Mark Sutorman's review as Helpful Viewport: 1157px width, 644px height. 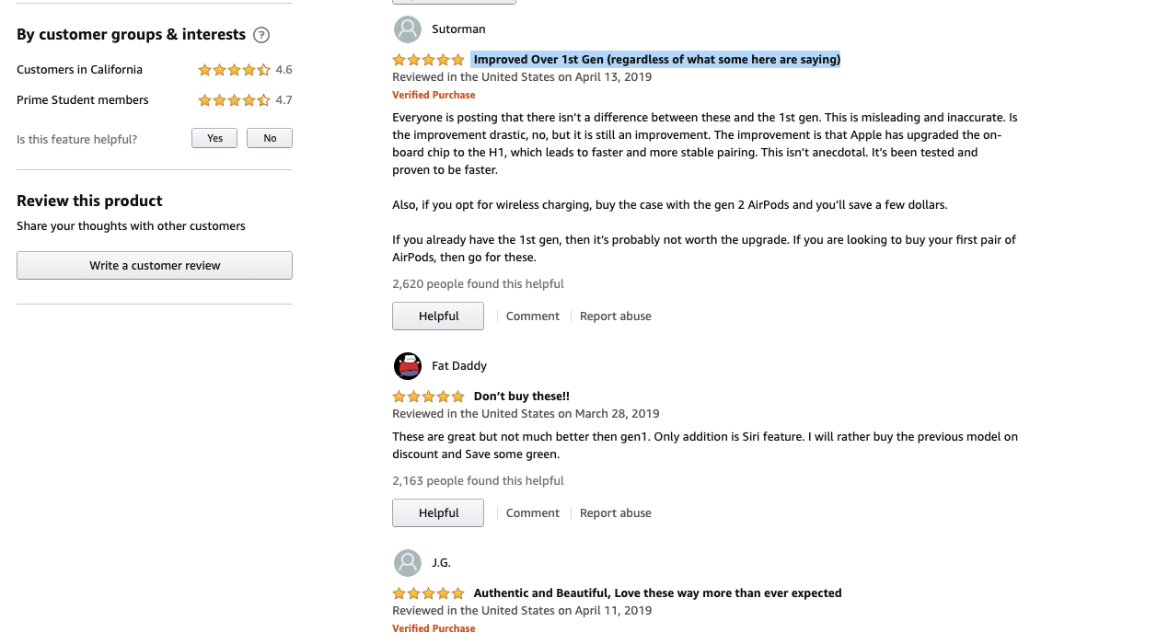tap(437, 316)
